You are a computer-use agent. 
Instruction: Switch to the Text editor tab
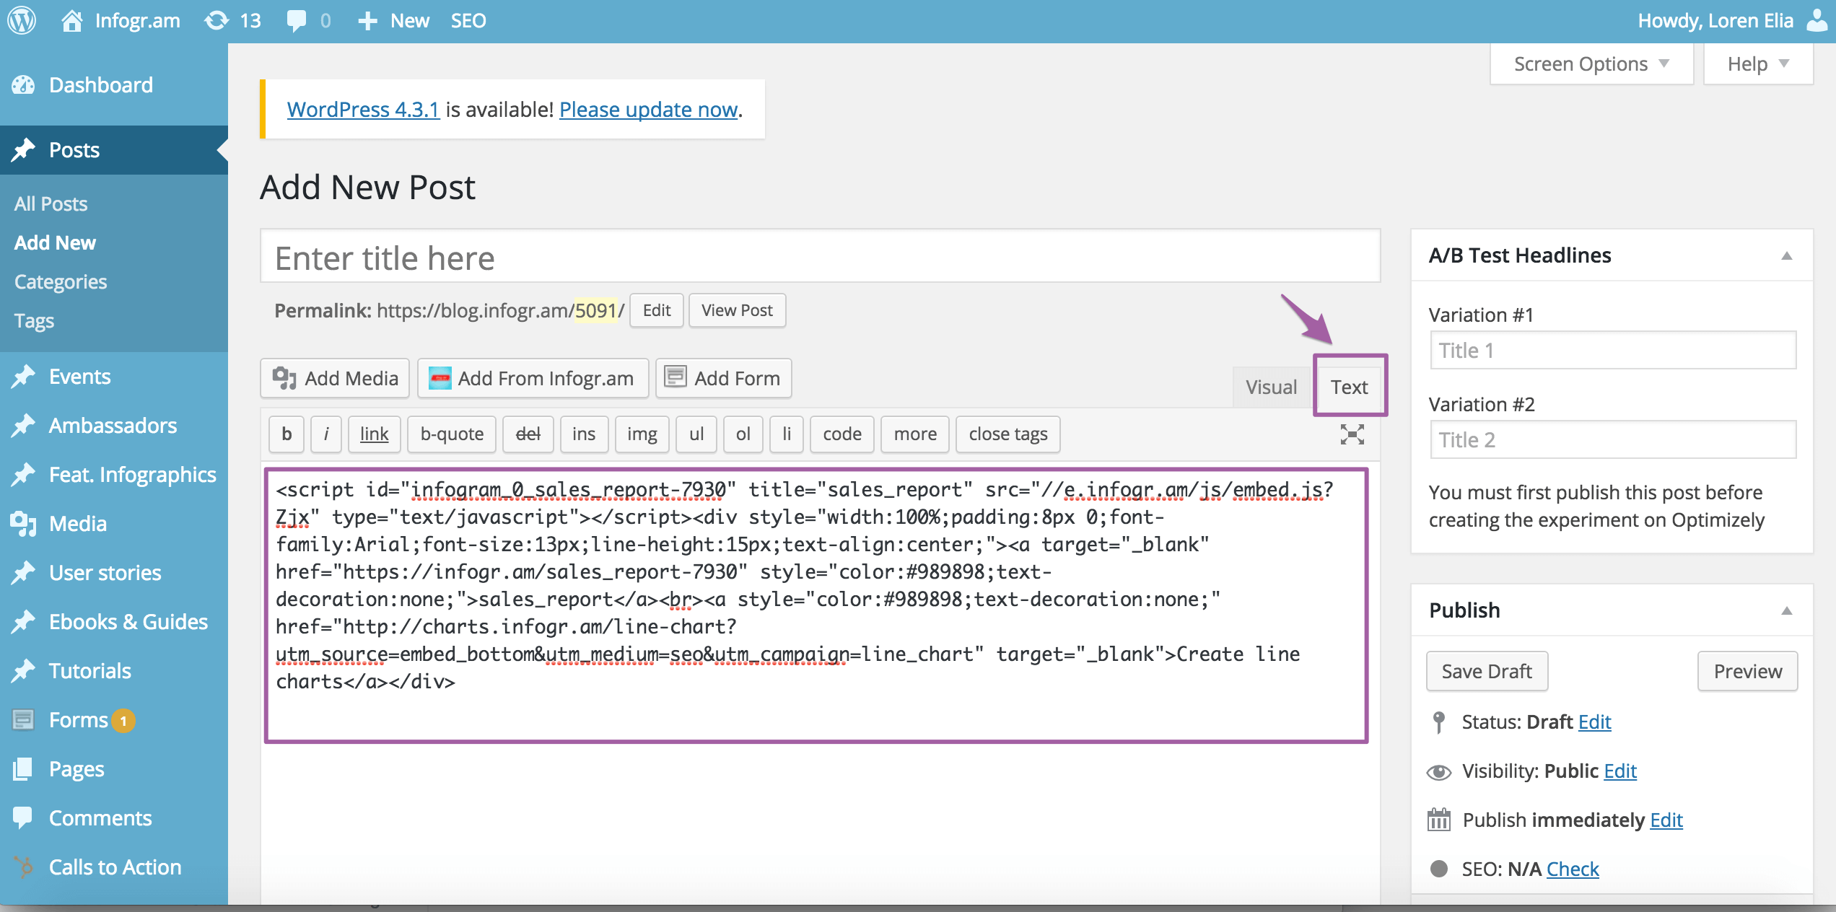1349,385
